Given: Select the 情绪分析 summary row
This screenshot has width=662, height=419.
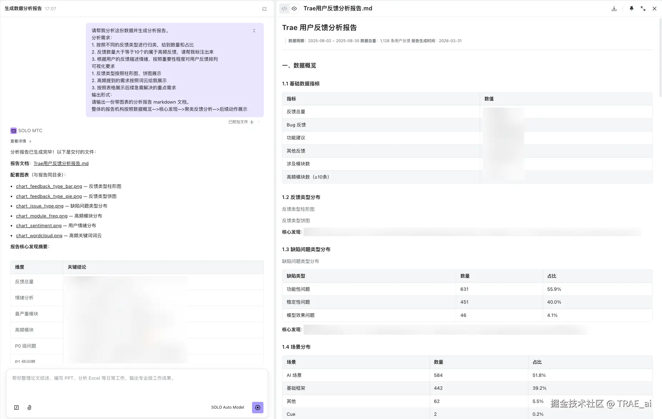Looking at the screenshot, I should pos(137,298).
